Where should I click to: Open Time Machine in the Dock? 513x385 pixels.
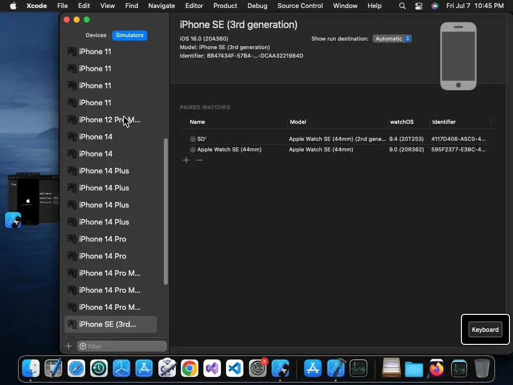[99, 368]
